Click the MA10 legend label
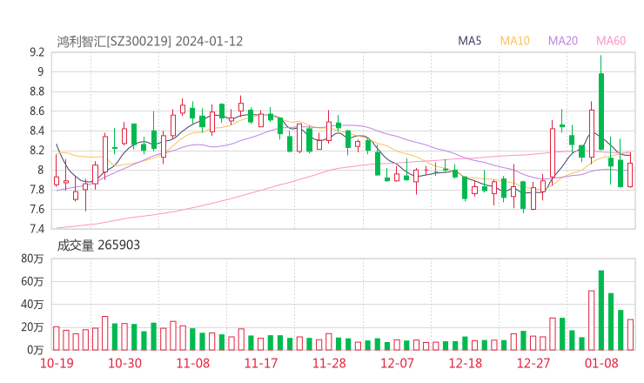The width and height of the screenshot is (644, 383). [x=514, y=41]
